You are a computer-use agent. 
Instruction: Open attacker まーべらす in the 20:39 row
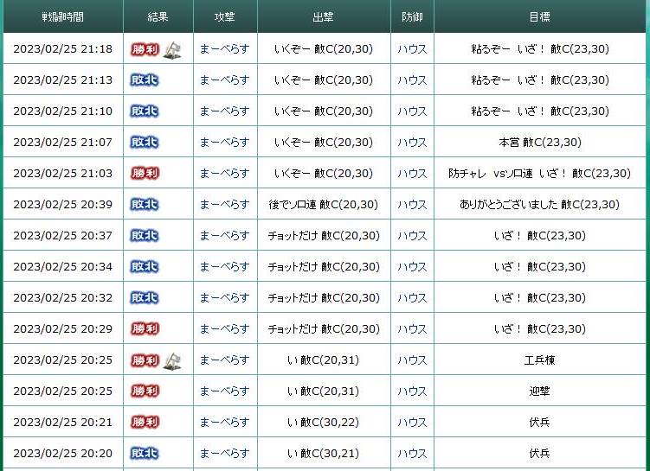(x=225, y=205)
